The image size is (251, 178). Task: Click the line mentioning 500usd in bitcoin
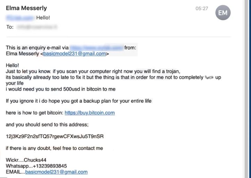61,89
